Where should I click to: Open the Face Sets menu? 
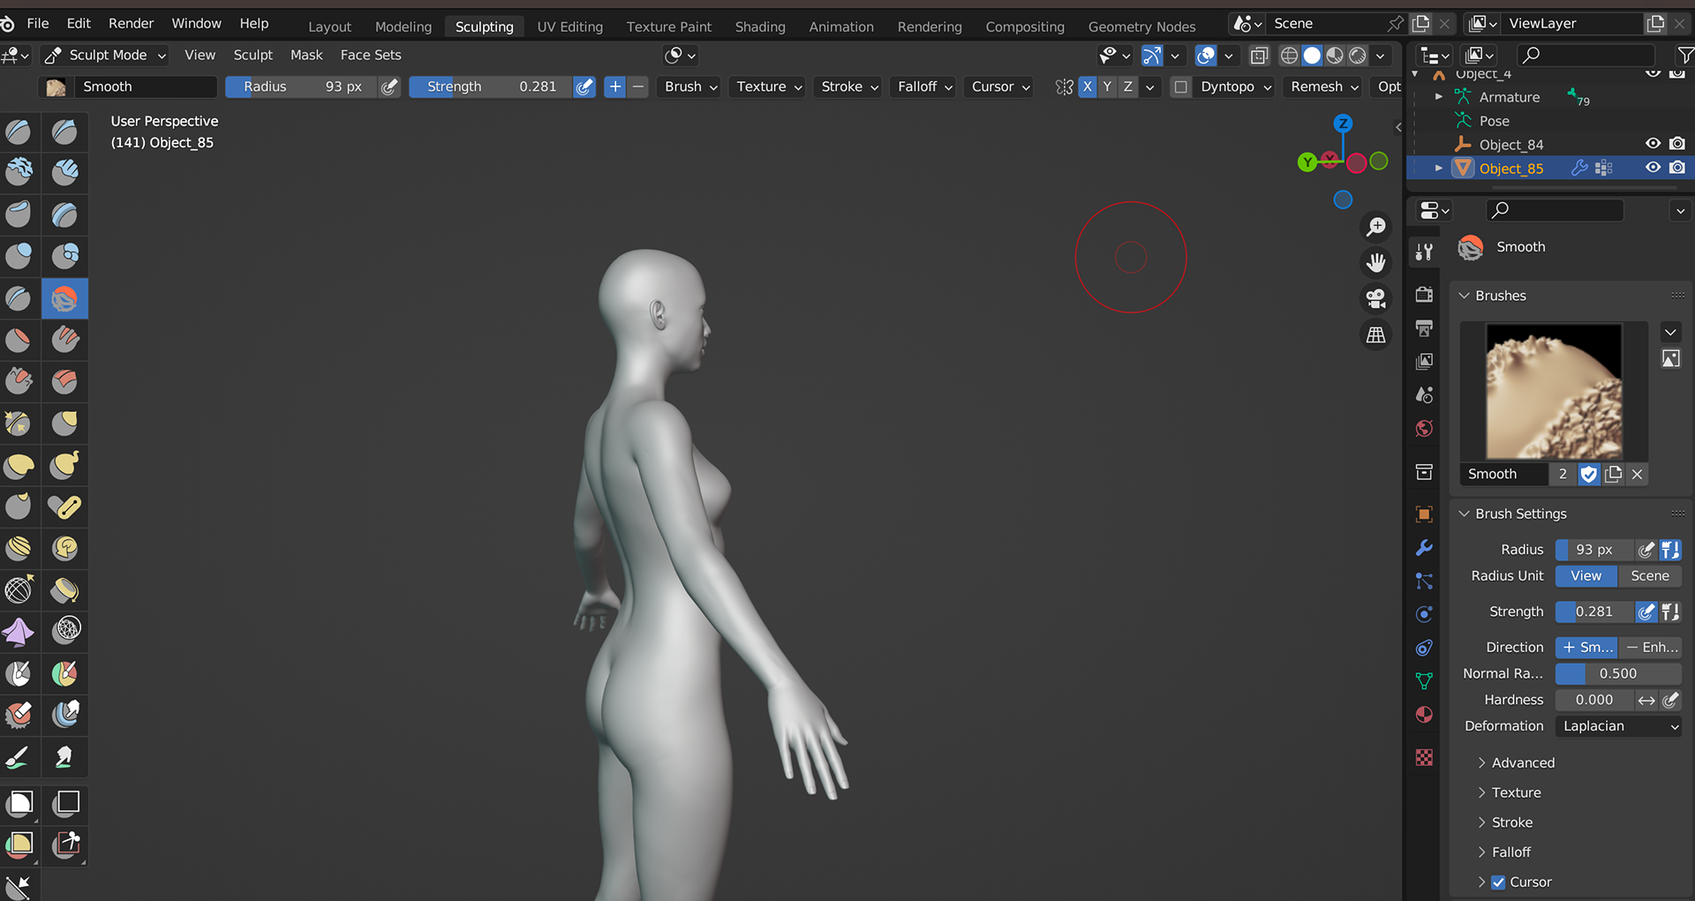coord(371,55)
